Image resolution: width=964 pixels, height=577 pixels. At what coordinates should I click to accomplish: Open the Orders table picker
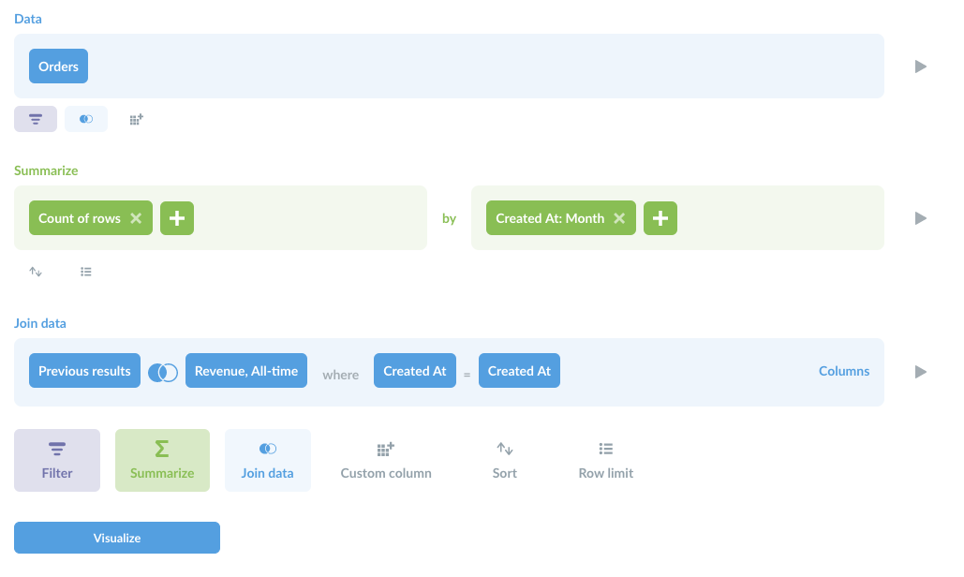point(58,66)
